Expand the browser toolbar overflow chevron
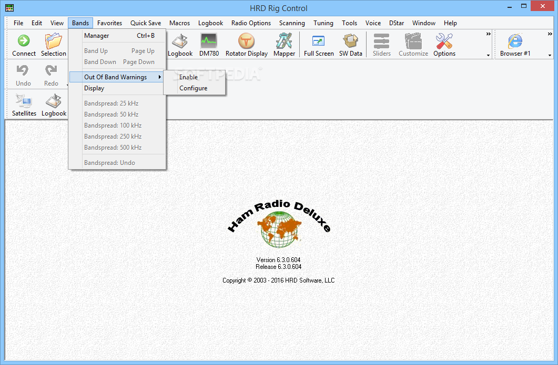Viewport: 558px width, 365px height. (550, 34)
